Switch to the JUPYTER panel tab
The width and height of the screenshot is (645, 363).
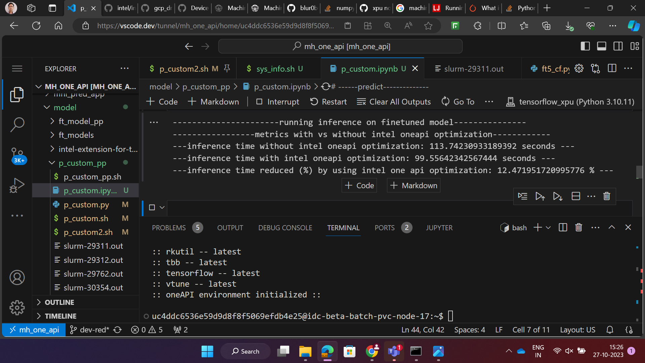(x=439, y=228)
